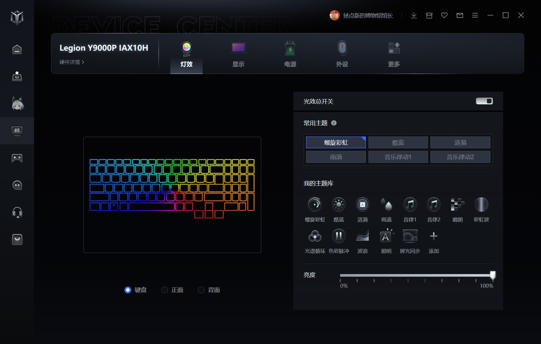Set brightness near the 0% mark

click(340, 275)
